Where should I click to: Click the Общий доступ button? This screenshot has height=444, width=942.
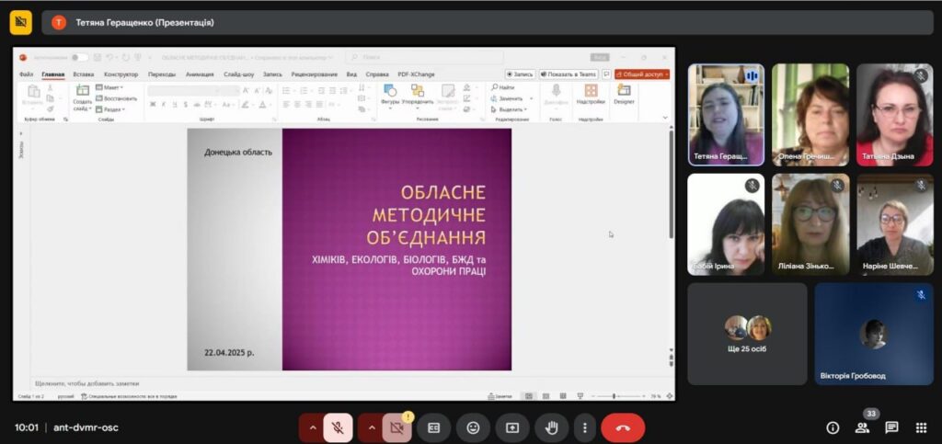click(642, 74)
